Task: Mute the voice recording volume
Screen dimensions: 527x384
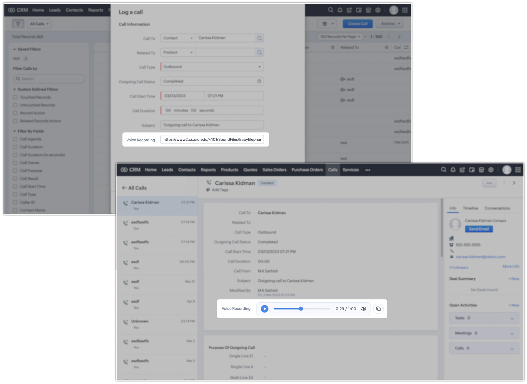Action: (363, 309)
